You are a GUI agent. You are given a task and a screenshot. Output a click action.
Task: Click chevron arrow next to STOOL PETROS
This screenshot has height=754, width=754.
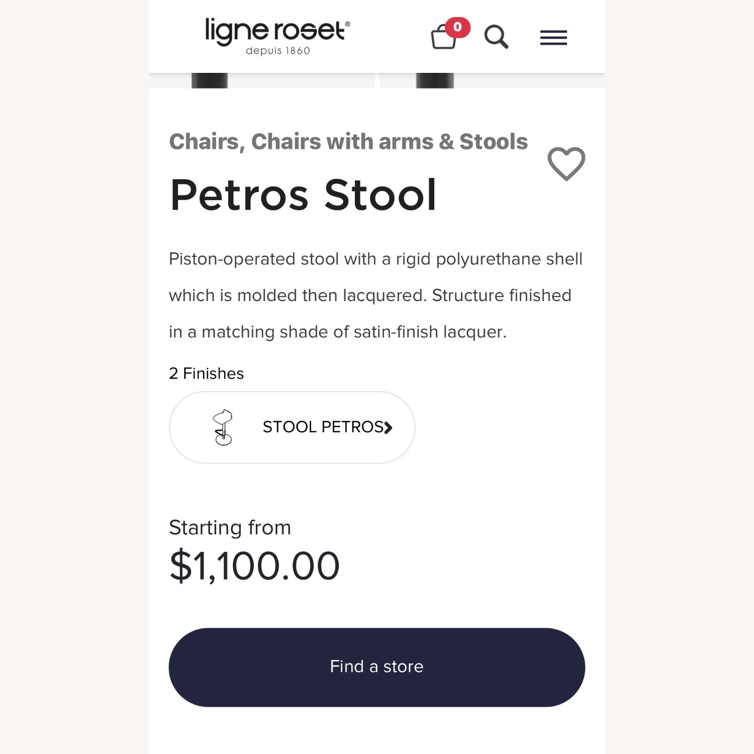(x=388, y=427)
